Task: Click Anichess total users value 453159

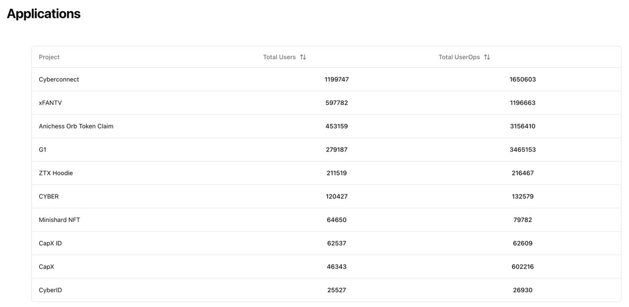Action: [337, 126]
